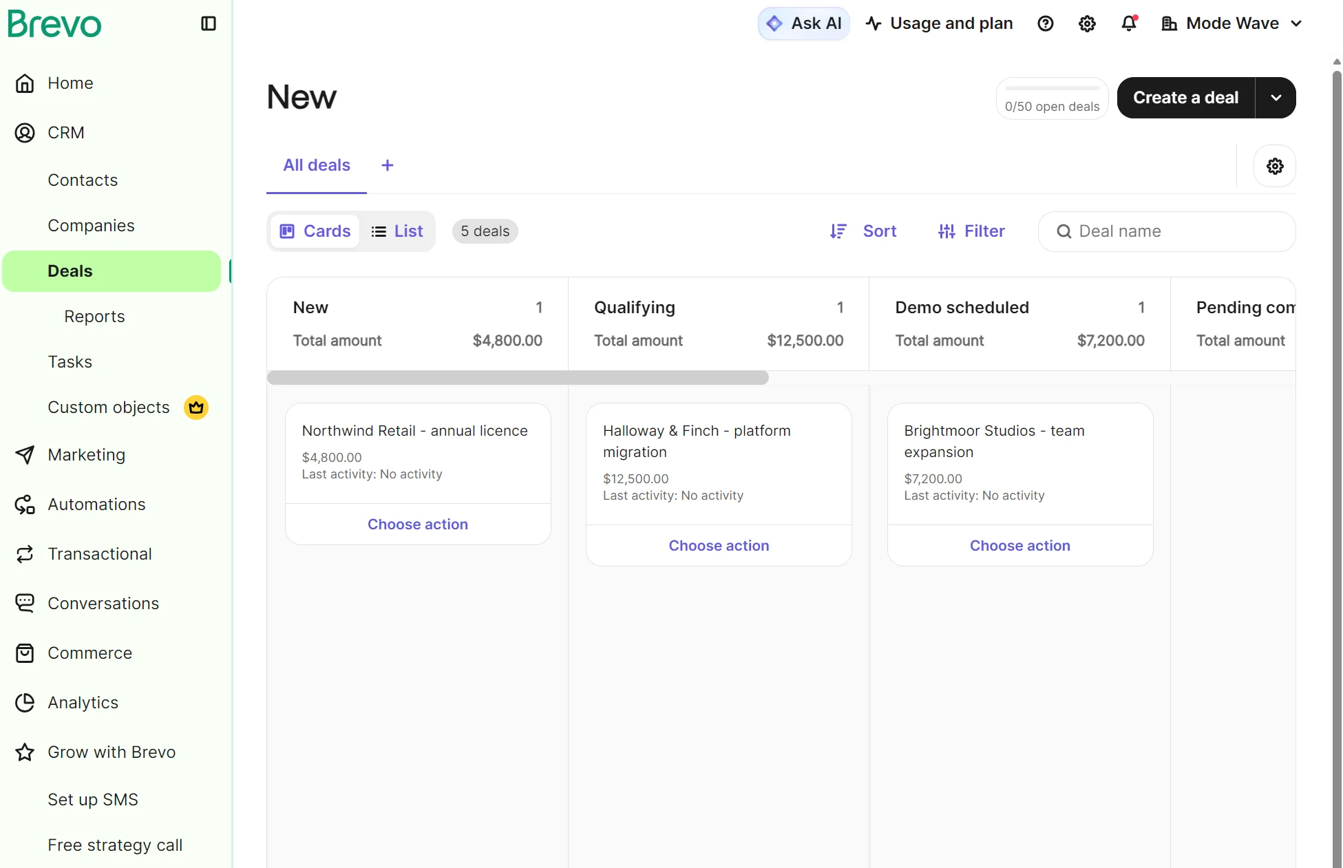This screenshot has height=868, width=1343.
Task: Open pipeline settings gear icon
Action: [x=1275, y=166]
